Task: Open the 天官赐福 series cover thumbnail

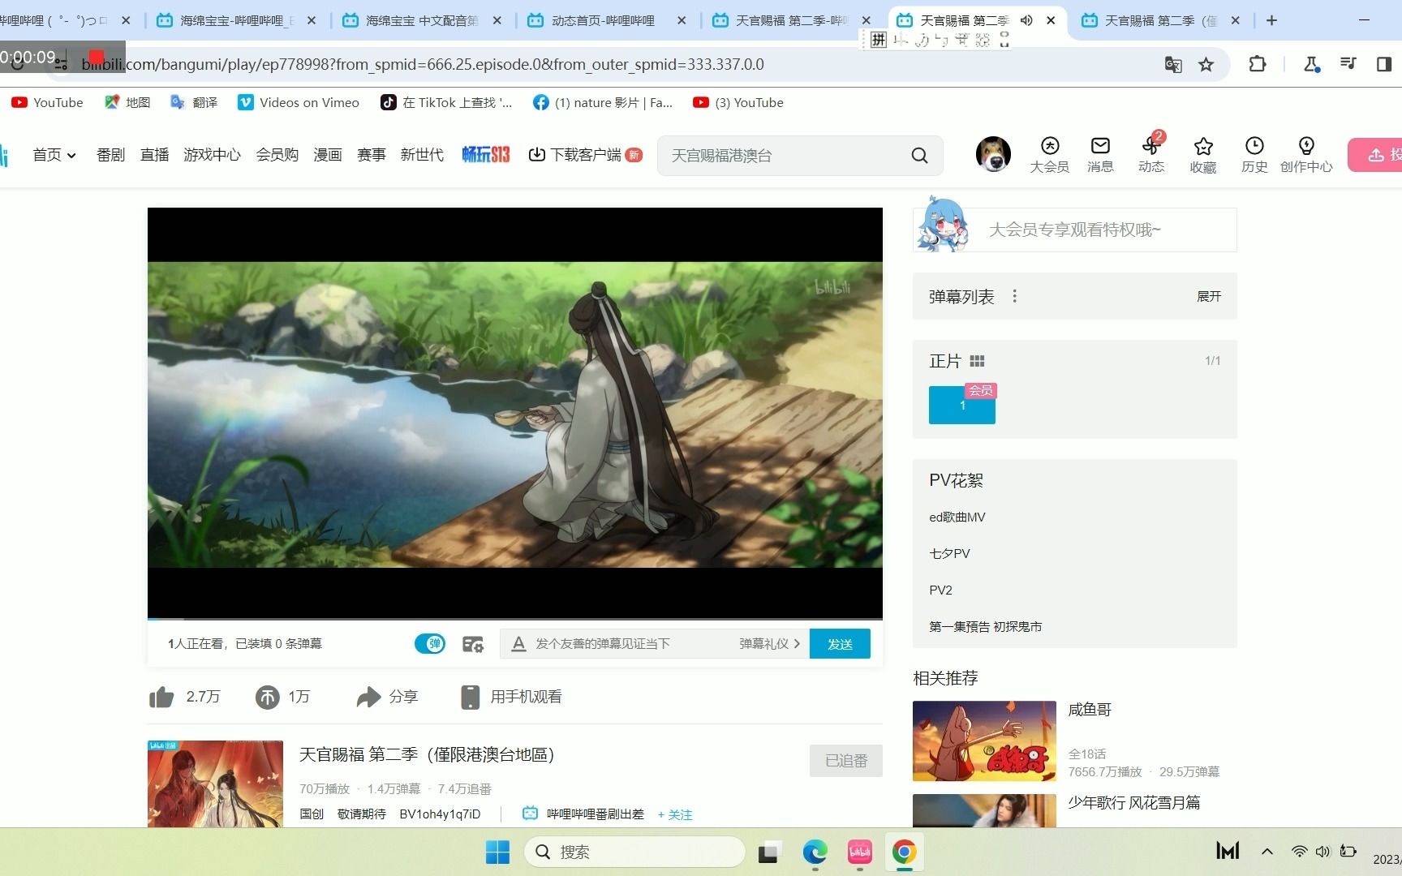Action: tap(215, 784)
